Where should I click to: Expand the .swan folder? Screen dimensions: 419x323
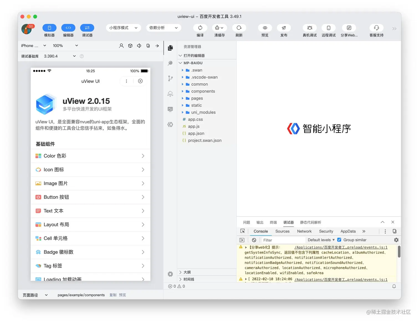coord(207,70)
